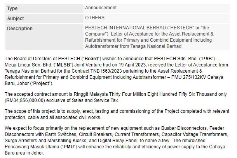Click the bold word Board
Screen dimensions: 237x158
pyautogui.click(x=91, y=59)
